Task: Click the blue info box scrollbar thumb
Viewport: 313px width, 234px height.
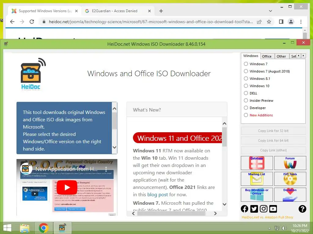Action: coord(114,121)
